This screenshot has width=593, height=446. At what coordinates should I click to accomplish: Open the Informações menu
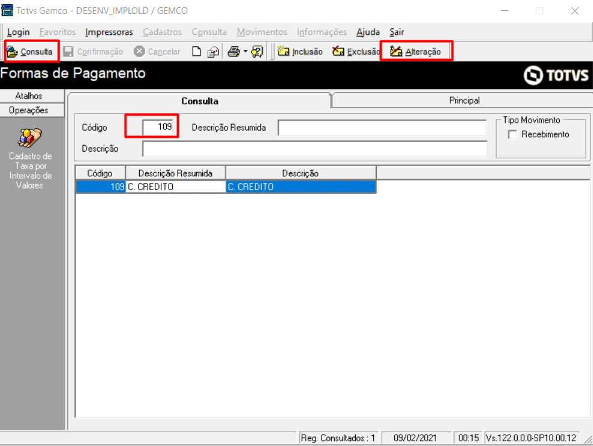(x=322, y=32)
